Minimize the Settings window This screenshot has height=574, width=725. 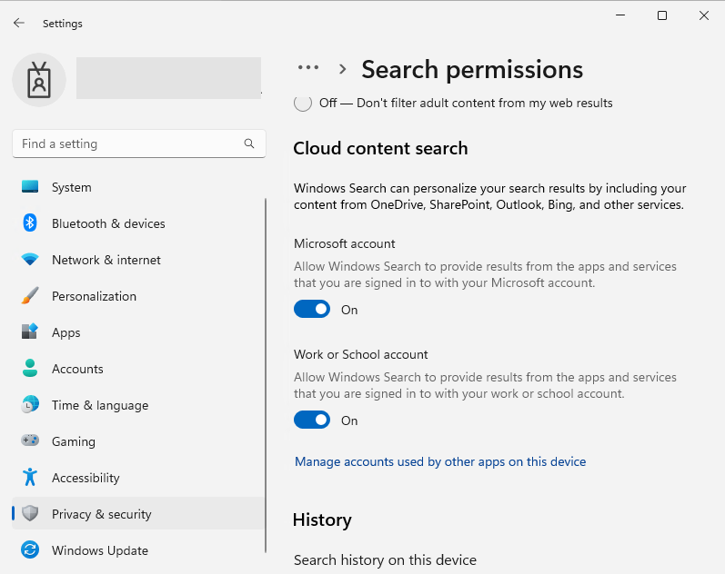(620, 15)
